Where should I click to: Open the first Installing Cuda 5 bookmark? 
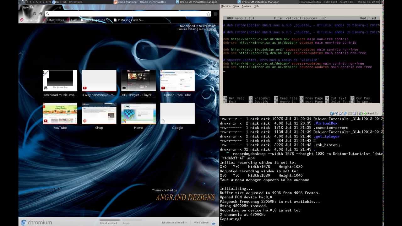[x=95, y=20]
